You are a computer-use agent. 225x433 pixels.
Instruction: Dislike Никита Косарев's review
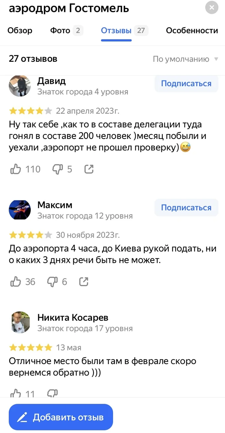coord(52,393)
